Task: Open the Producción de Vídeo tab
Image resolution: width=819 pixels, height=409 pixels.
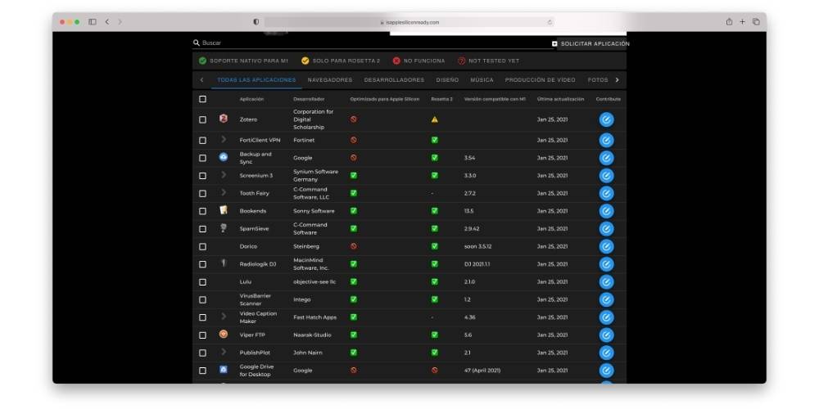Action: [540, 80]
